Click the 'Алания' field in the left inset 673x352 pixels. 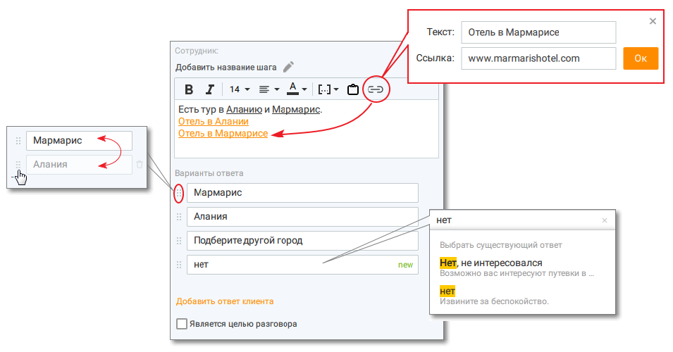(79, 165)
